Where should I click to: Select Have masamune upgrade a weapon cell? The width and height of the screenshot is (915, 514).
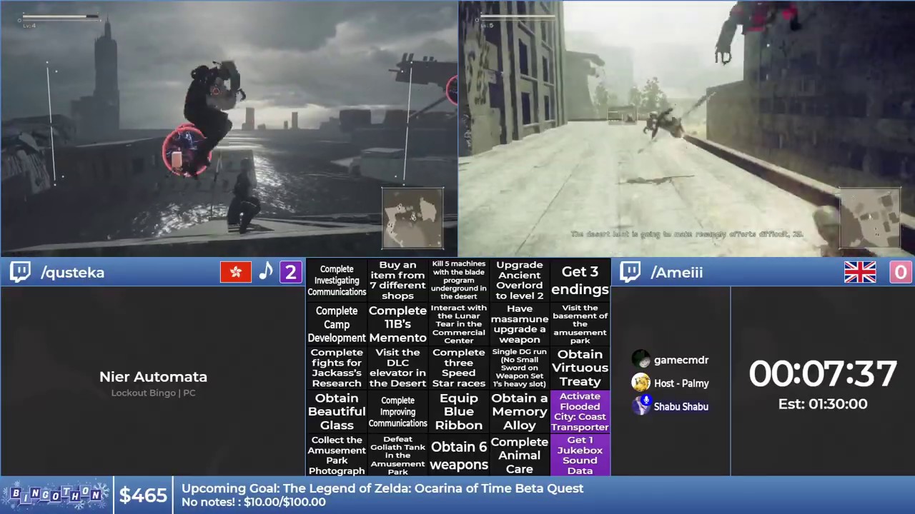tap(520, 324)
